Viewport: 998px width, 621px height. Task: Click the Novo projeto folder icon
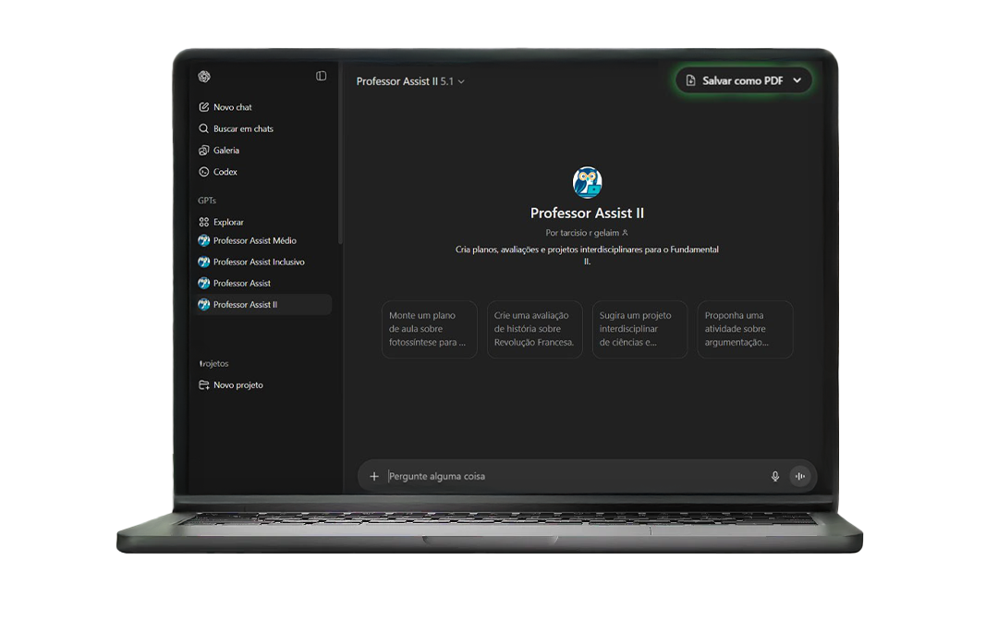click(x=203, y=385)
